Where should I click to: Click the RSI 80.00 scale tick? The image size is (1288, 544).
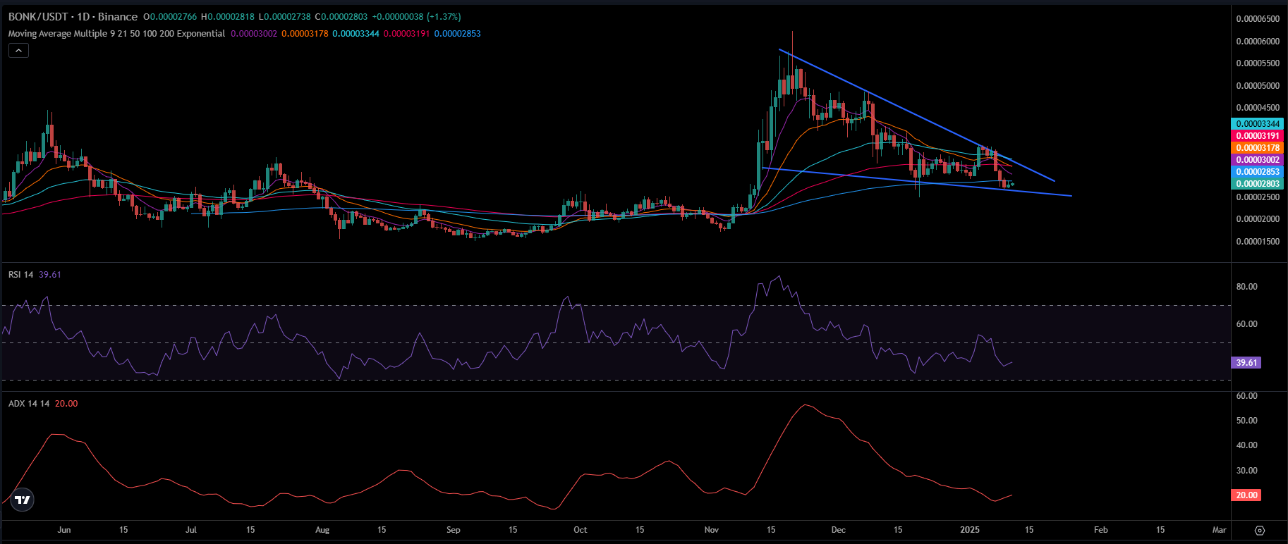tap(1246, 287)
